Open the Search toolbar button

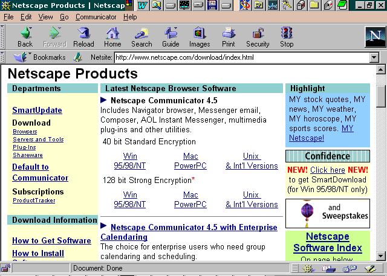click(141, 37)
